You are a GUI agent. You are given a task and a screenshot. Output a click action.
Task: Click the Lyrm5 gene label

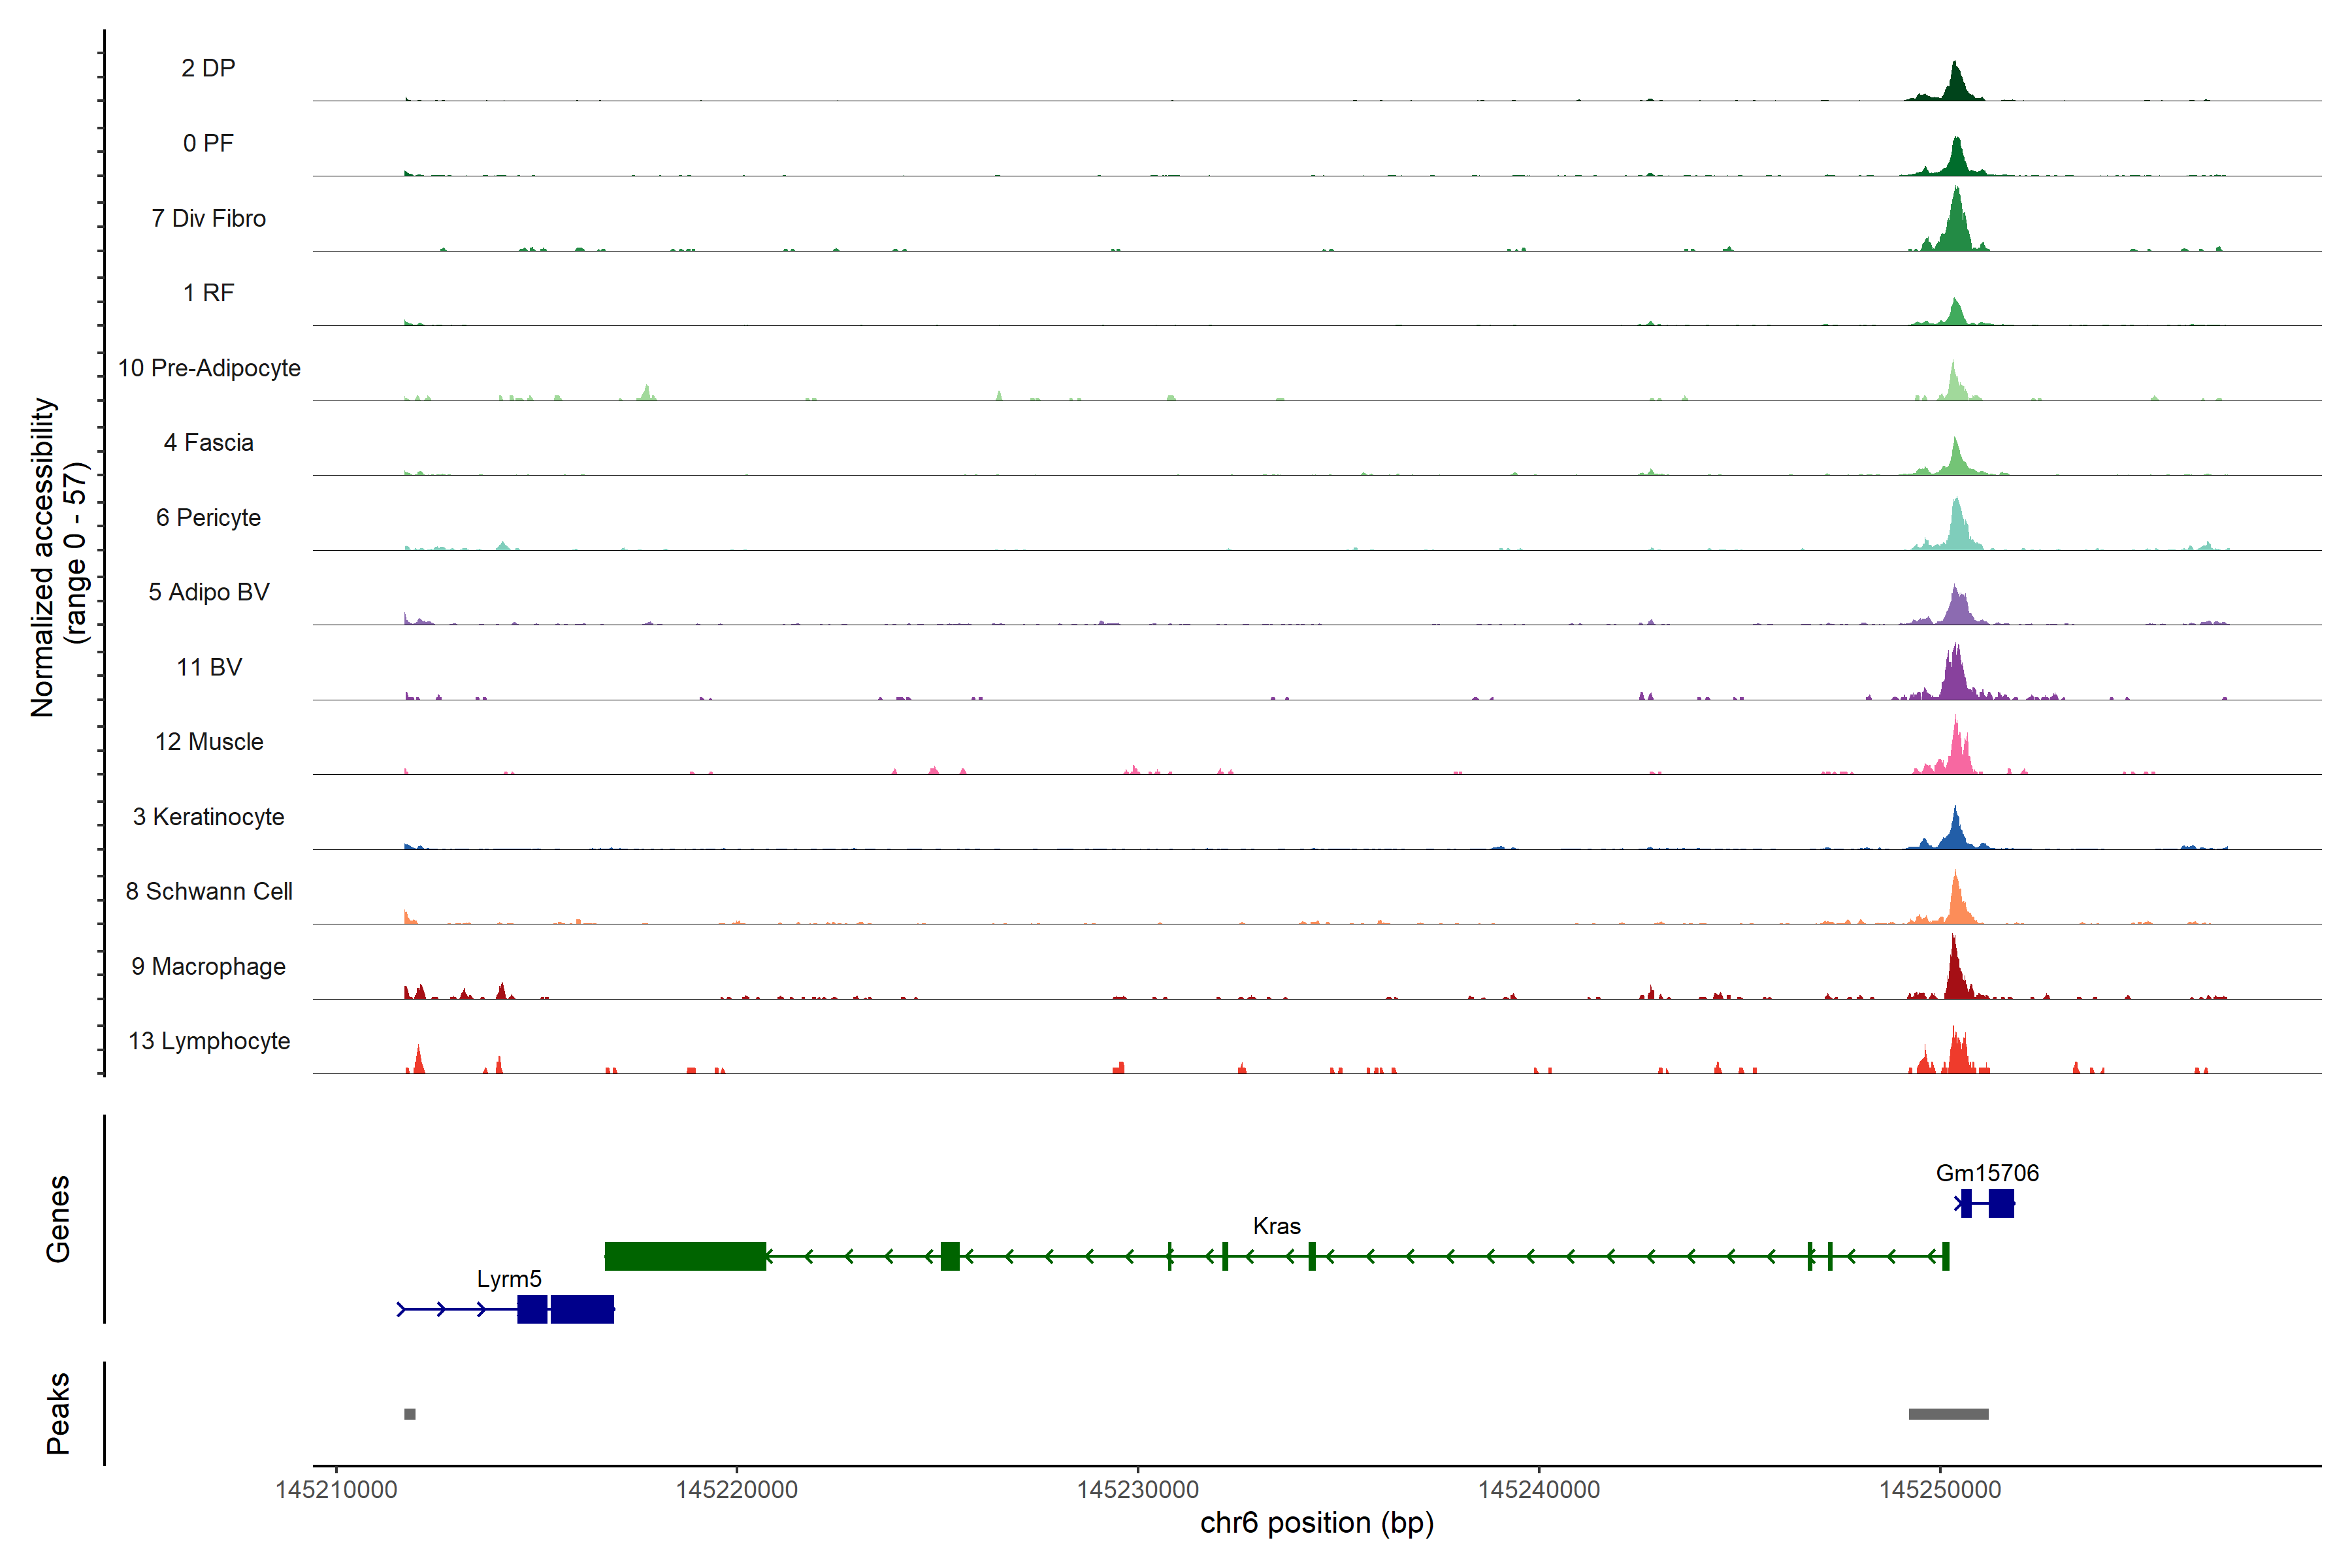point(509,1279)
